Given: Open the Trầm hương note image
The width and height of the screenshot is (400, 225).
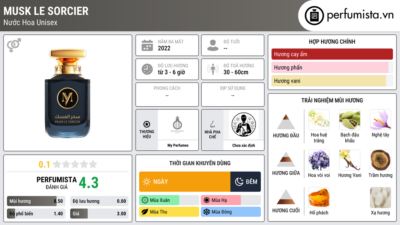Looking at the screenshot, I should click(x=380, y=160).
